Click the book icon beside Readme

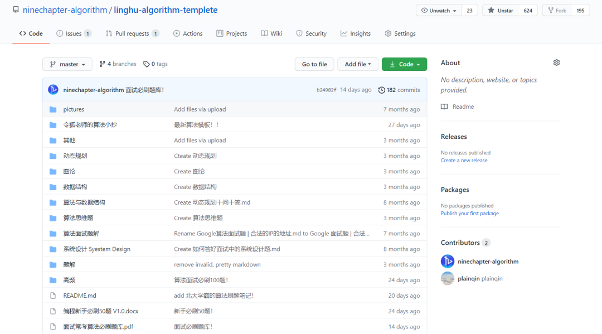(x=444, y=107)
